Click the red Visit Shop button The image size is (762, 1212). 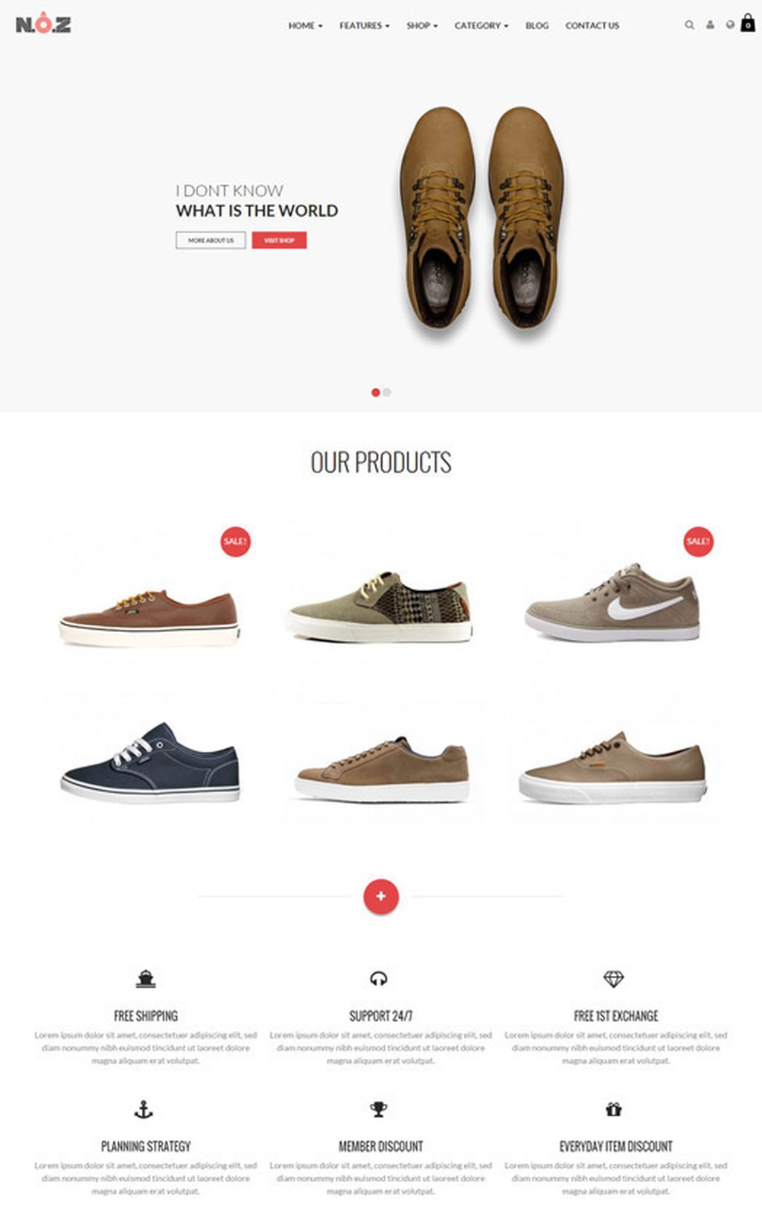pyautogui.click(x=279, y=240)
